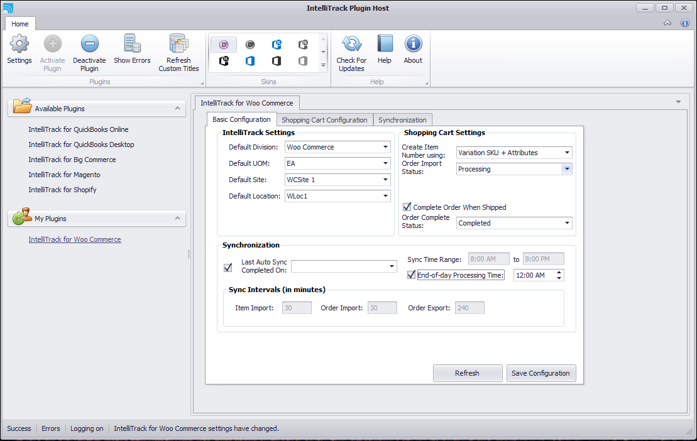Uncheck End-of-day Processing Time checkbox
This screenshot has height=441, width=697.
[x=411, y=275]
